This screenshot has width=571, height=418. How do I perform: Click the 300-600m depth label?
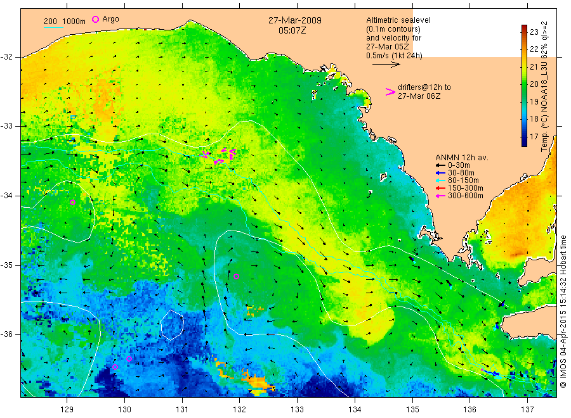point(466,196)
